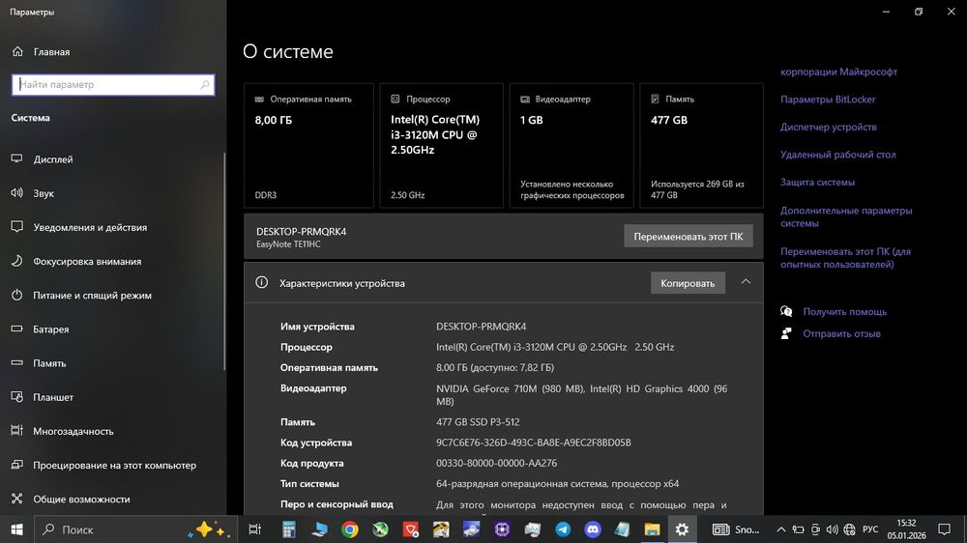Click the sidebar vertical scrollbar
The image size is (967, 543).
(224, 261)
